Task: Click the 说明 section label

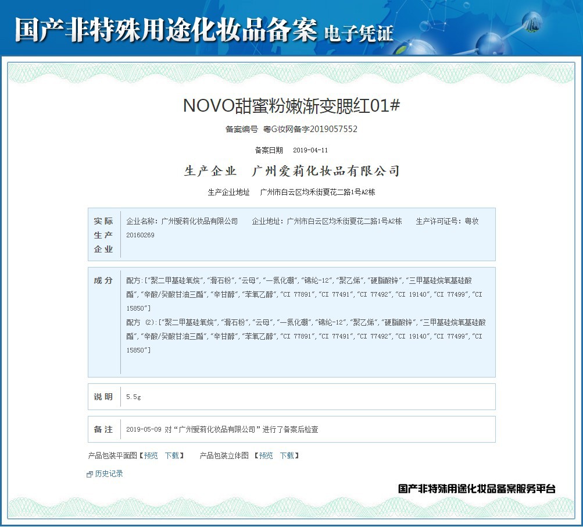Action: (103, 397)
